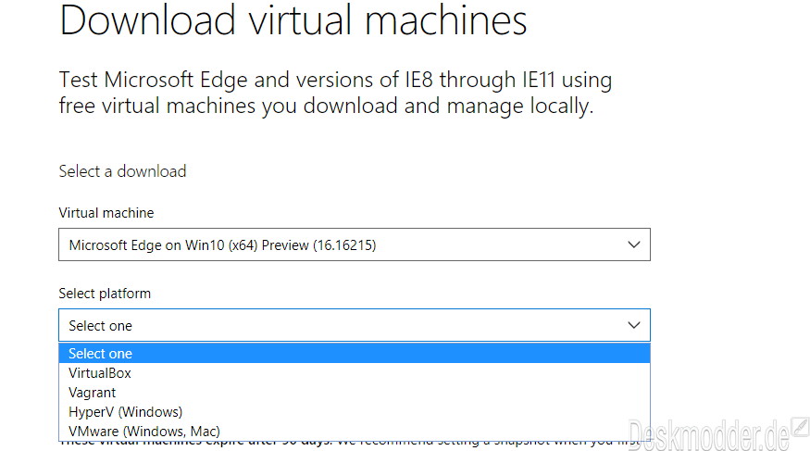The width and height of the screenshot is (810, 451).
Task: Click the partially hidden expire notice text
Action: (349, 444)
